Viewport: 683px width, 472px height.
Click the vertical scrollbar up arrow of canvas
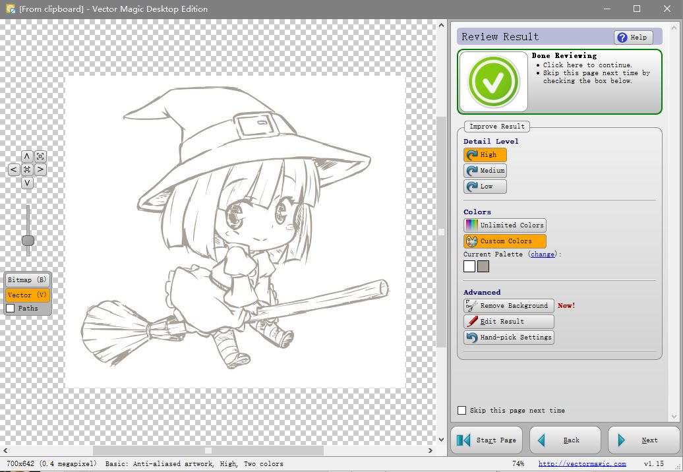pyautogui.click(x=441, y=25)
